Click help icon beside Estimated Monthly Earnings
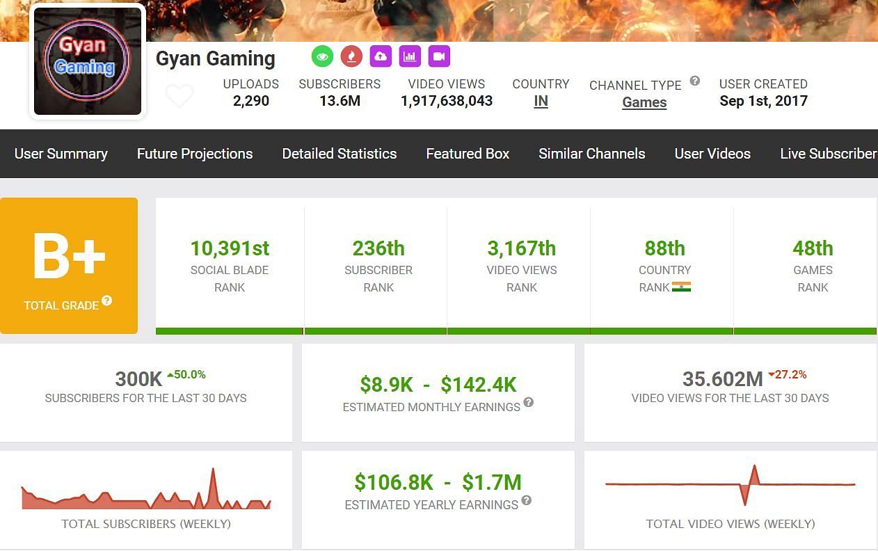The width and height of the screenshot is (878, 551). [529, 402]
